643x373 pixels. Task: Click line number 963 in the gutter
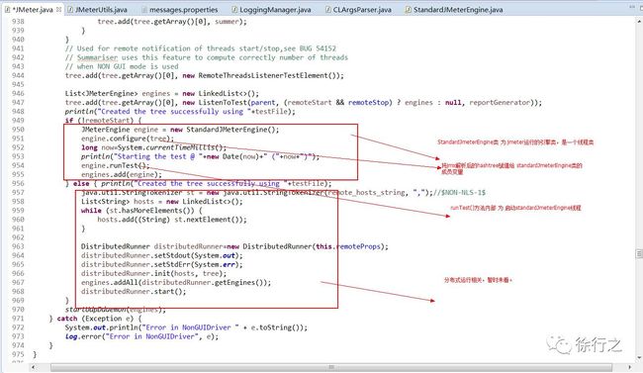tap(19, 246)
